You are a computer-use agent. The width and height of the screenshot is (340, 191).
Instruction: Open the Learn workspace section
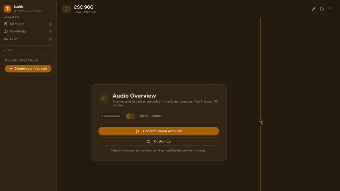[x=28, y=39]
